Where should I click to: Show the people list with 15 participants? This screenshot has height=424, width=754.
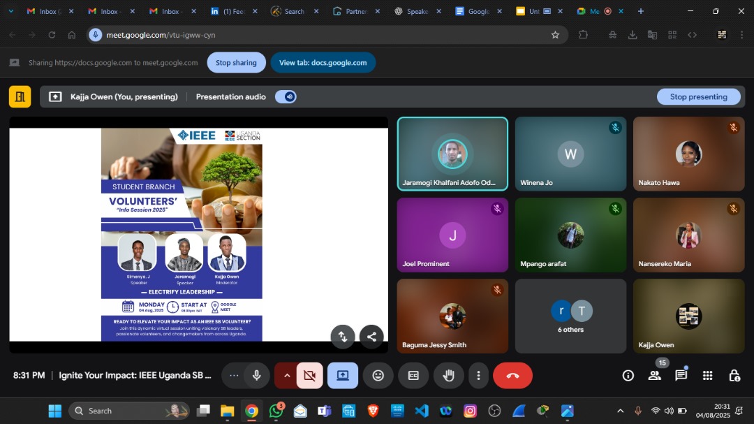tap(654, 375)
